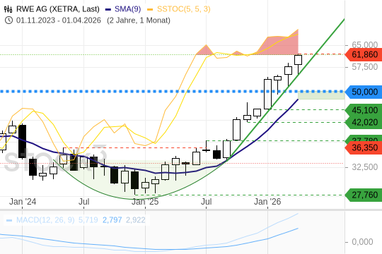Click the candlestick chart type icon

click(x=8, y=9)
